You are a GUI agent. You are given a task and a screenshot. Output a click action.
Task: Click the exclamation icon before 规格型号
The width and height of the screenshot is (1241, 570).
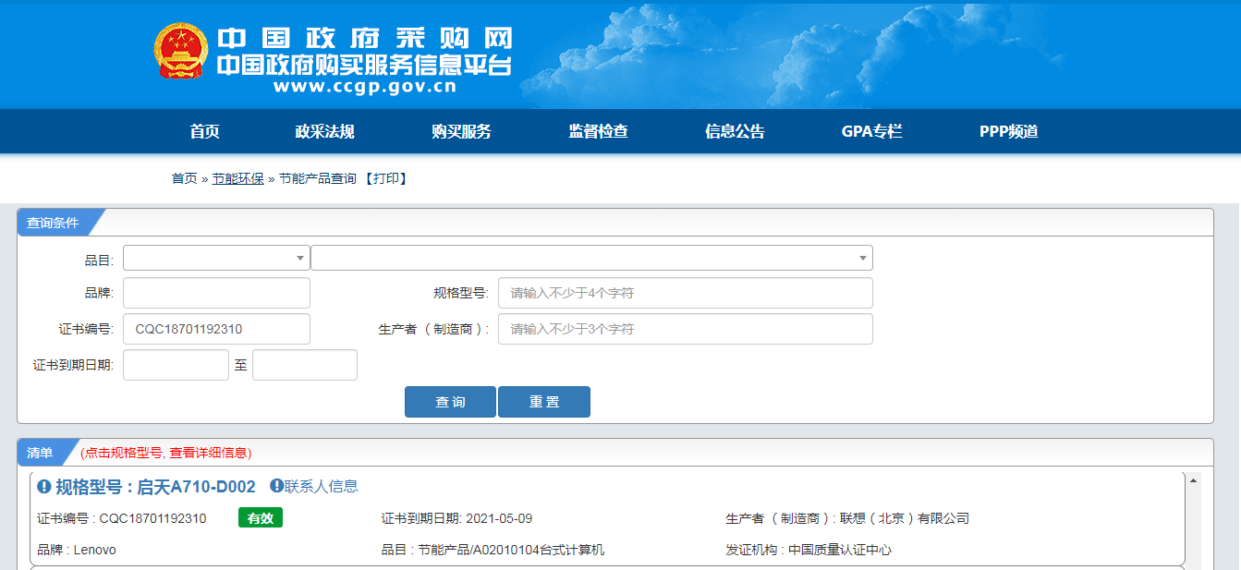click(x=43, y=487)
